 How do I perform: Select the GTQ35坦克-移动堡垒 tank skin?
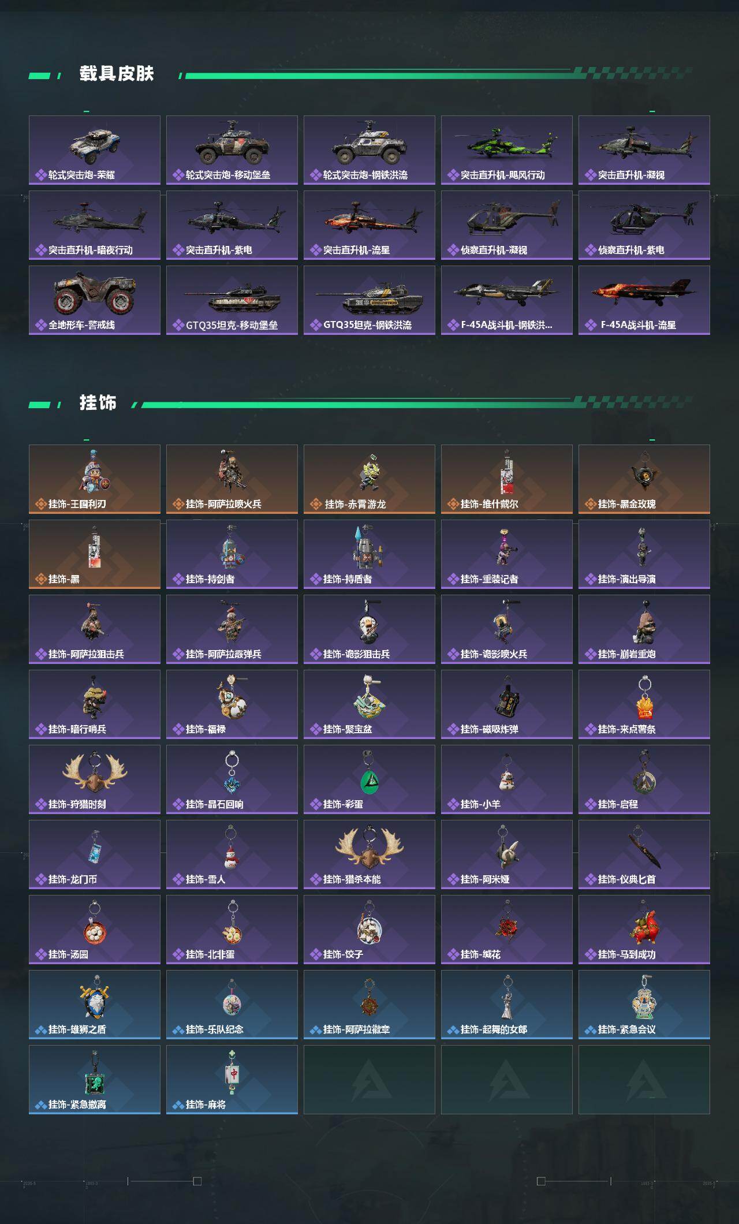click(x=232, y=300)
